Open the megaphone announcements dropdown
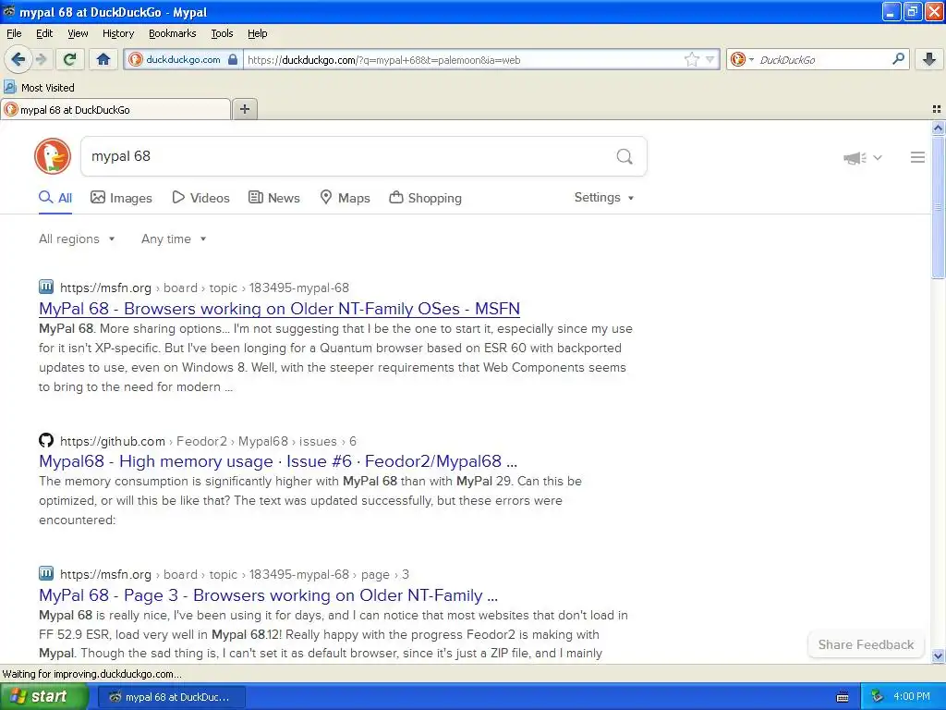Viewport: 946px width, 710px height. point(862,157)
